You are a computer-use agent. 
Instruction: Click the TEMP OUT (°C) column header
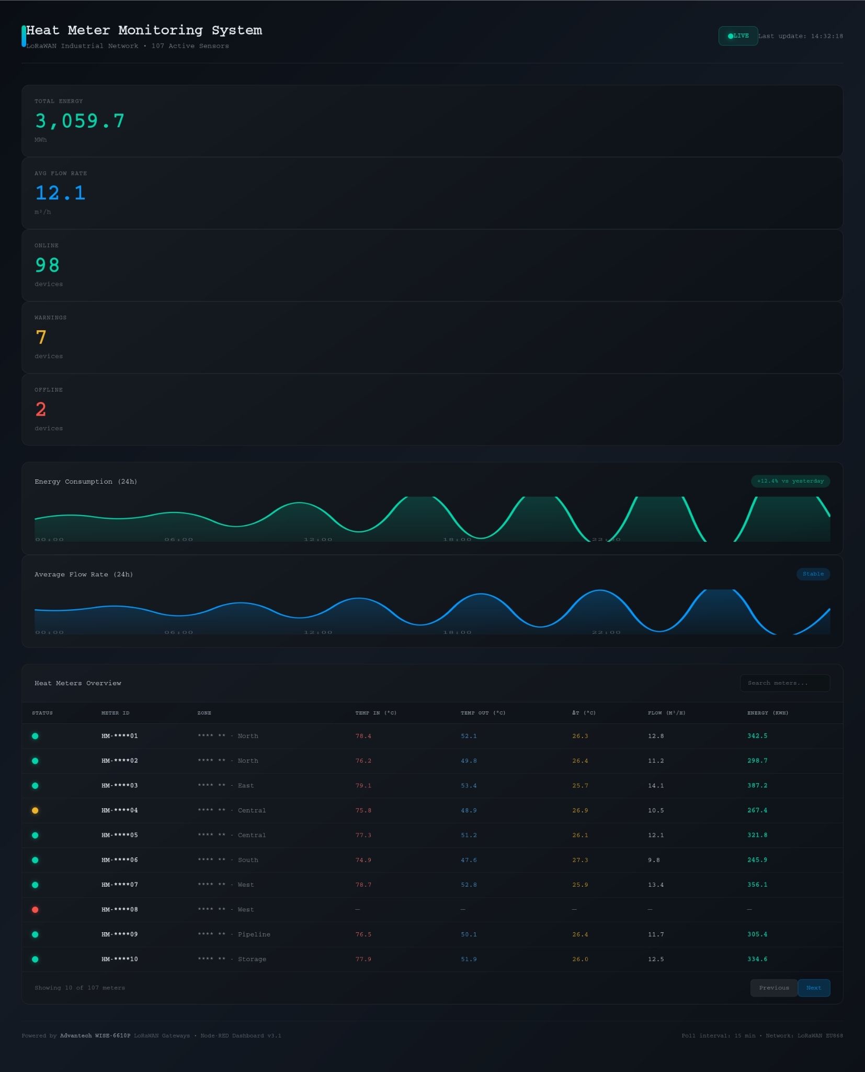(483, 713)
